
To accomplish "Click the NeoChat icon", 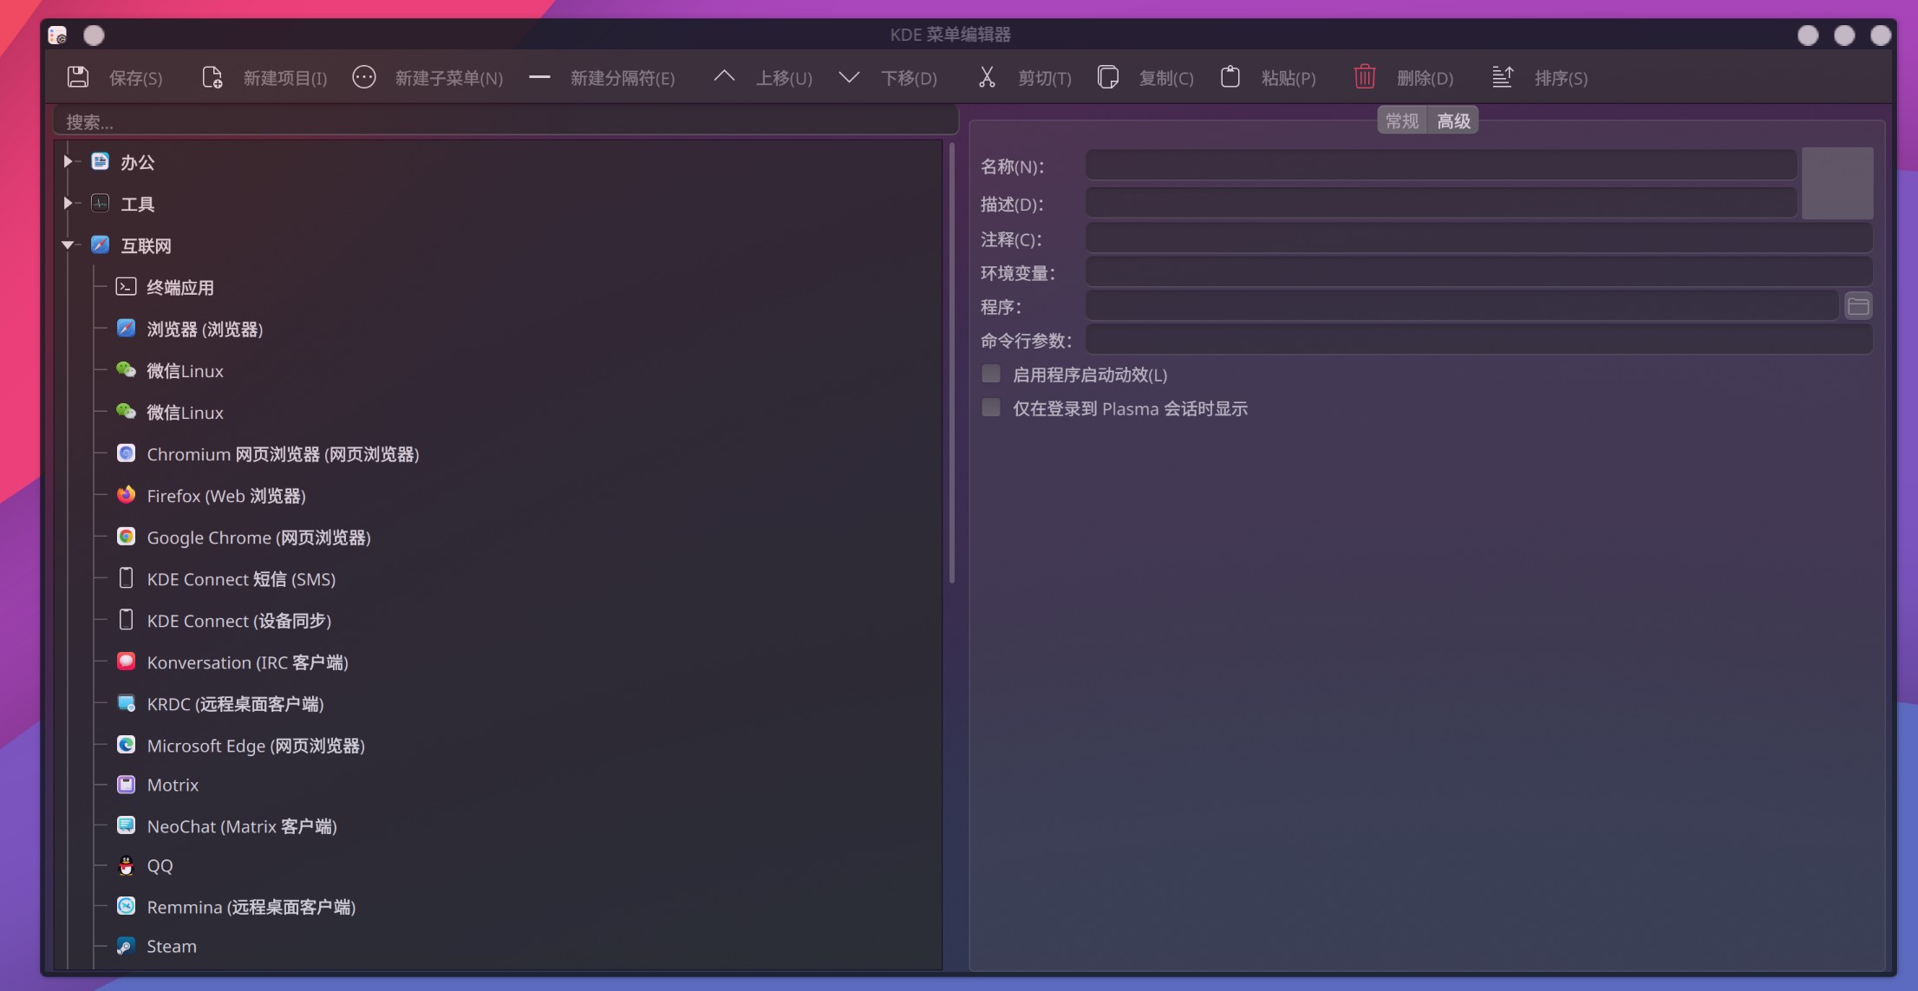I will [x=126, y=825].
